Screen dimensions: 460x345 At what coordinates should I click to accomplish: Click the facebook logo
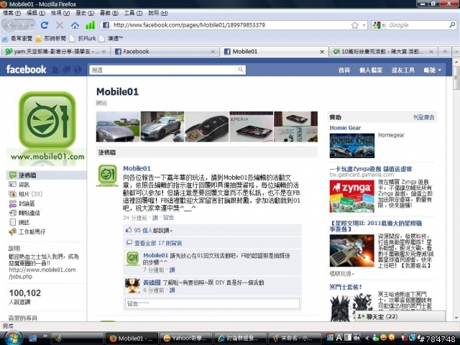pyautogui.click(x=26, y=70)
